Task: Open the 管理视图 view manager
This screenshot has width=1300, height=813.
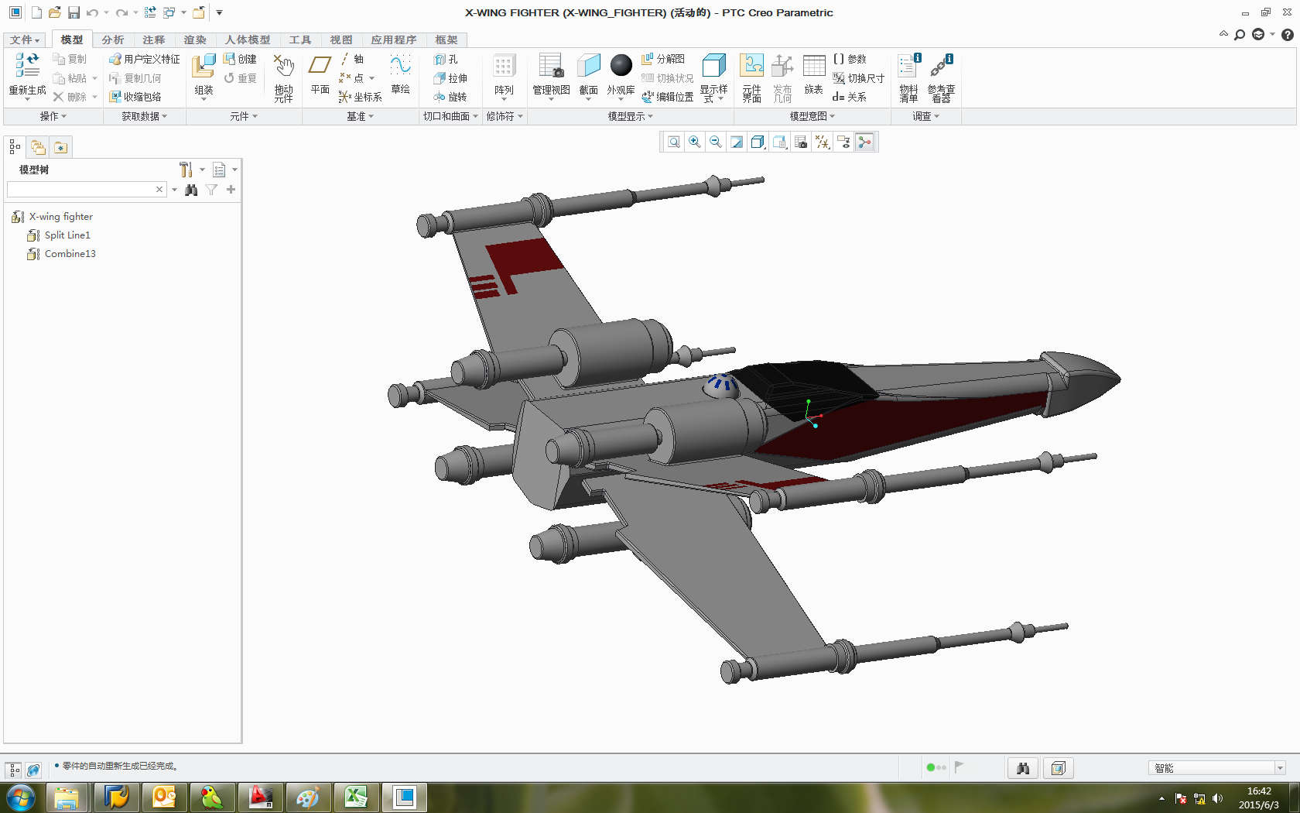Action: click(x=551, y=74)
